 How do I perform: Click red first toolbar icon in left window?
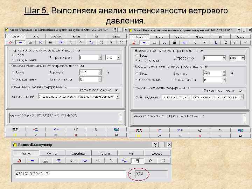click(10, 42)
